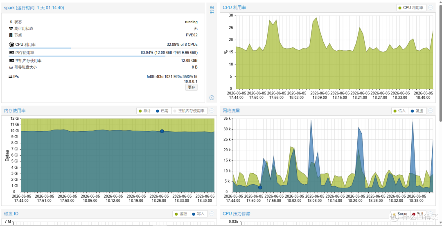This screenshot has width=442, height=226.
Task: Reset zoom on the 网络流量 chart
Action: click(x=431, y=111)
